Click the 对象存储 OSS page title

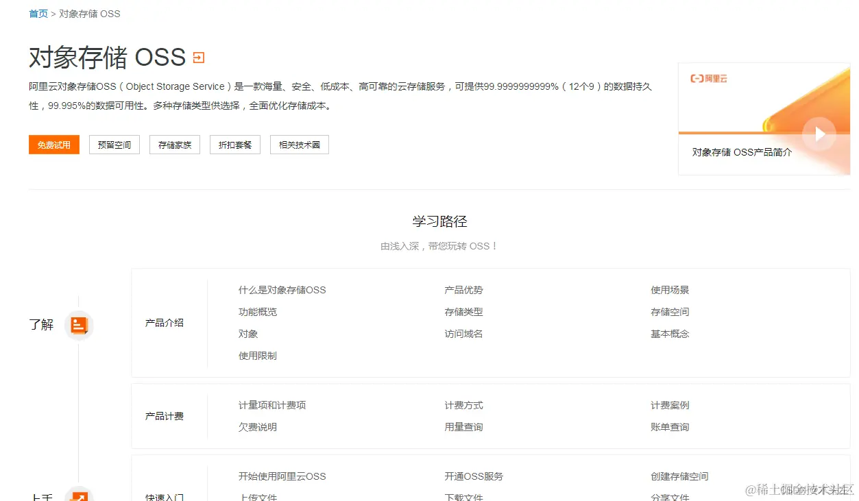pos(108,58)
